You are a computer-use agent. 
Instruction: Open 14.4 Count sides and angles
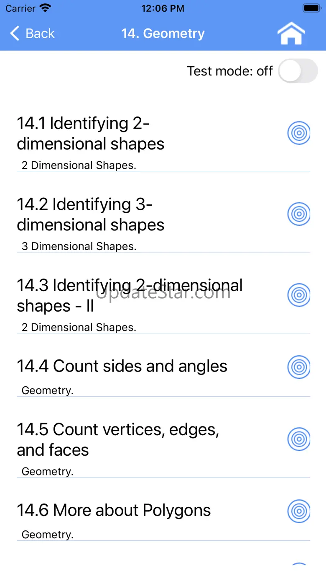(122, 366)
